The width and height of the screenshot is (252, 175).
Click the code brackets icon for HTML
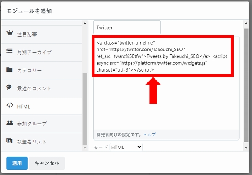[10, 105]
